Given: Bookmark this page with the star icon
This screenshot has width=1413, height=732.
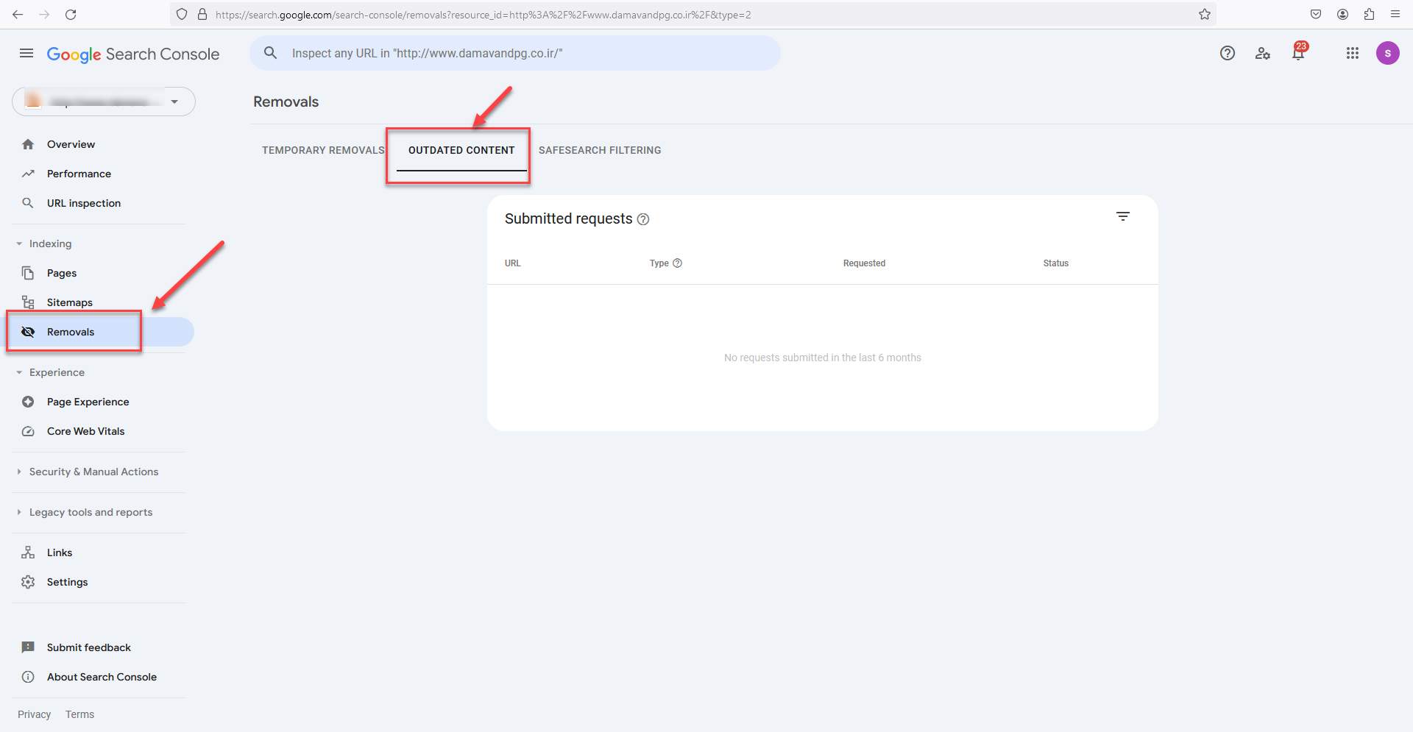Looking at the screenshot, I should tap(1204, 15).
